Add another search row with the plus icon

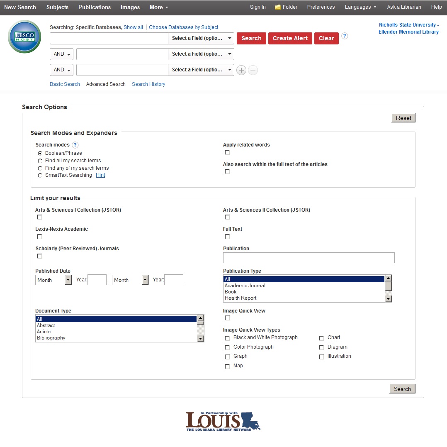coord(241,70)
